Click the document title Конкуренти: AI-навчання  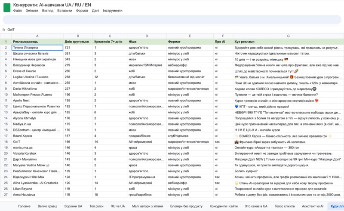tap(52, 5)
